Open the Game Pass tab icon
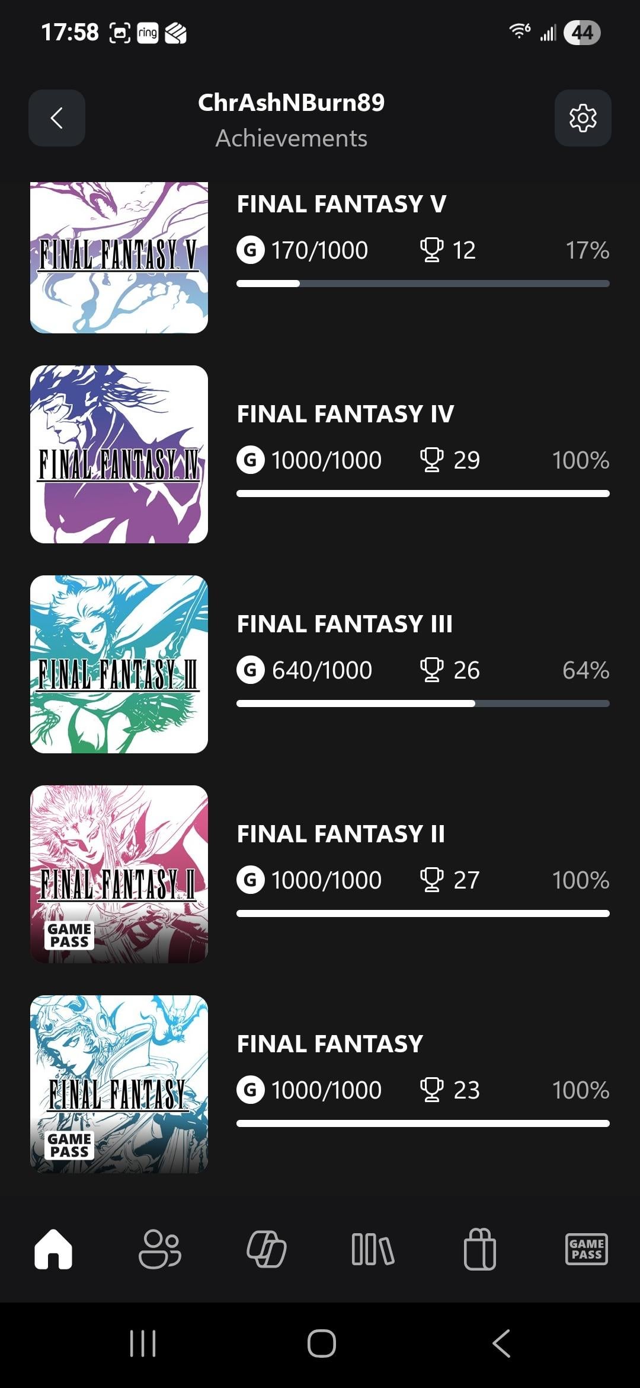640x1388 pixels. tap(586, 1249)
